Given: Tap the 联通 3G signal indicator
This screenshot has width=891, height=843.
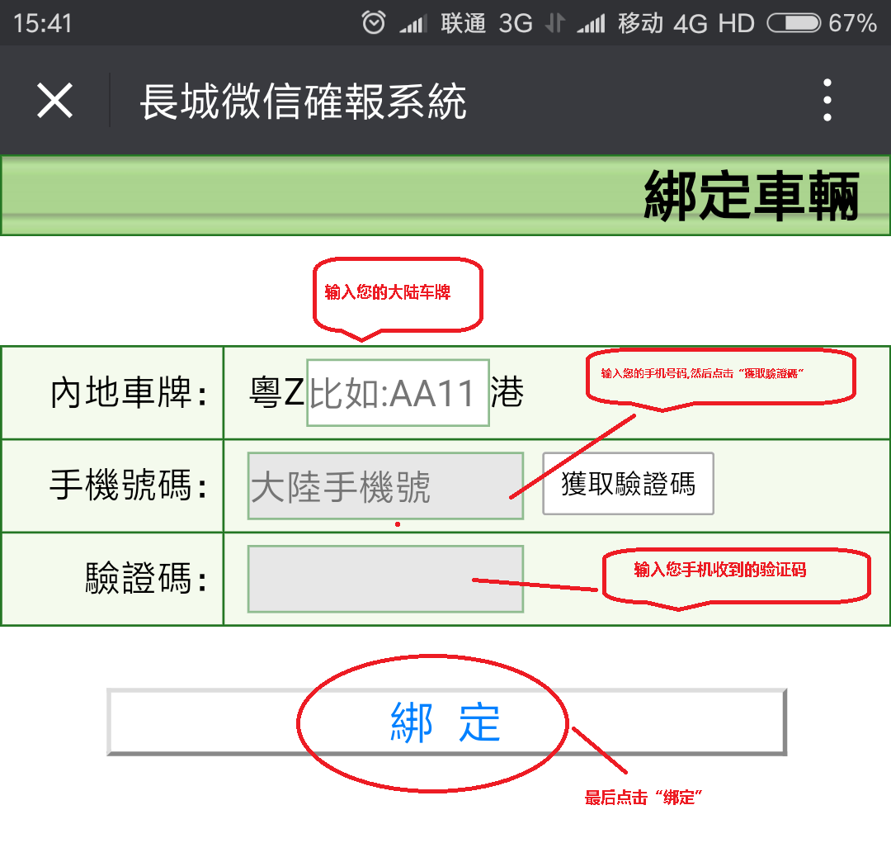Looking at the screenshot, I should pos(466,23).
